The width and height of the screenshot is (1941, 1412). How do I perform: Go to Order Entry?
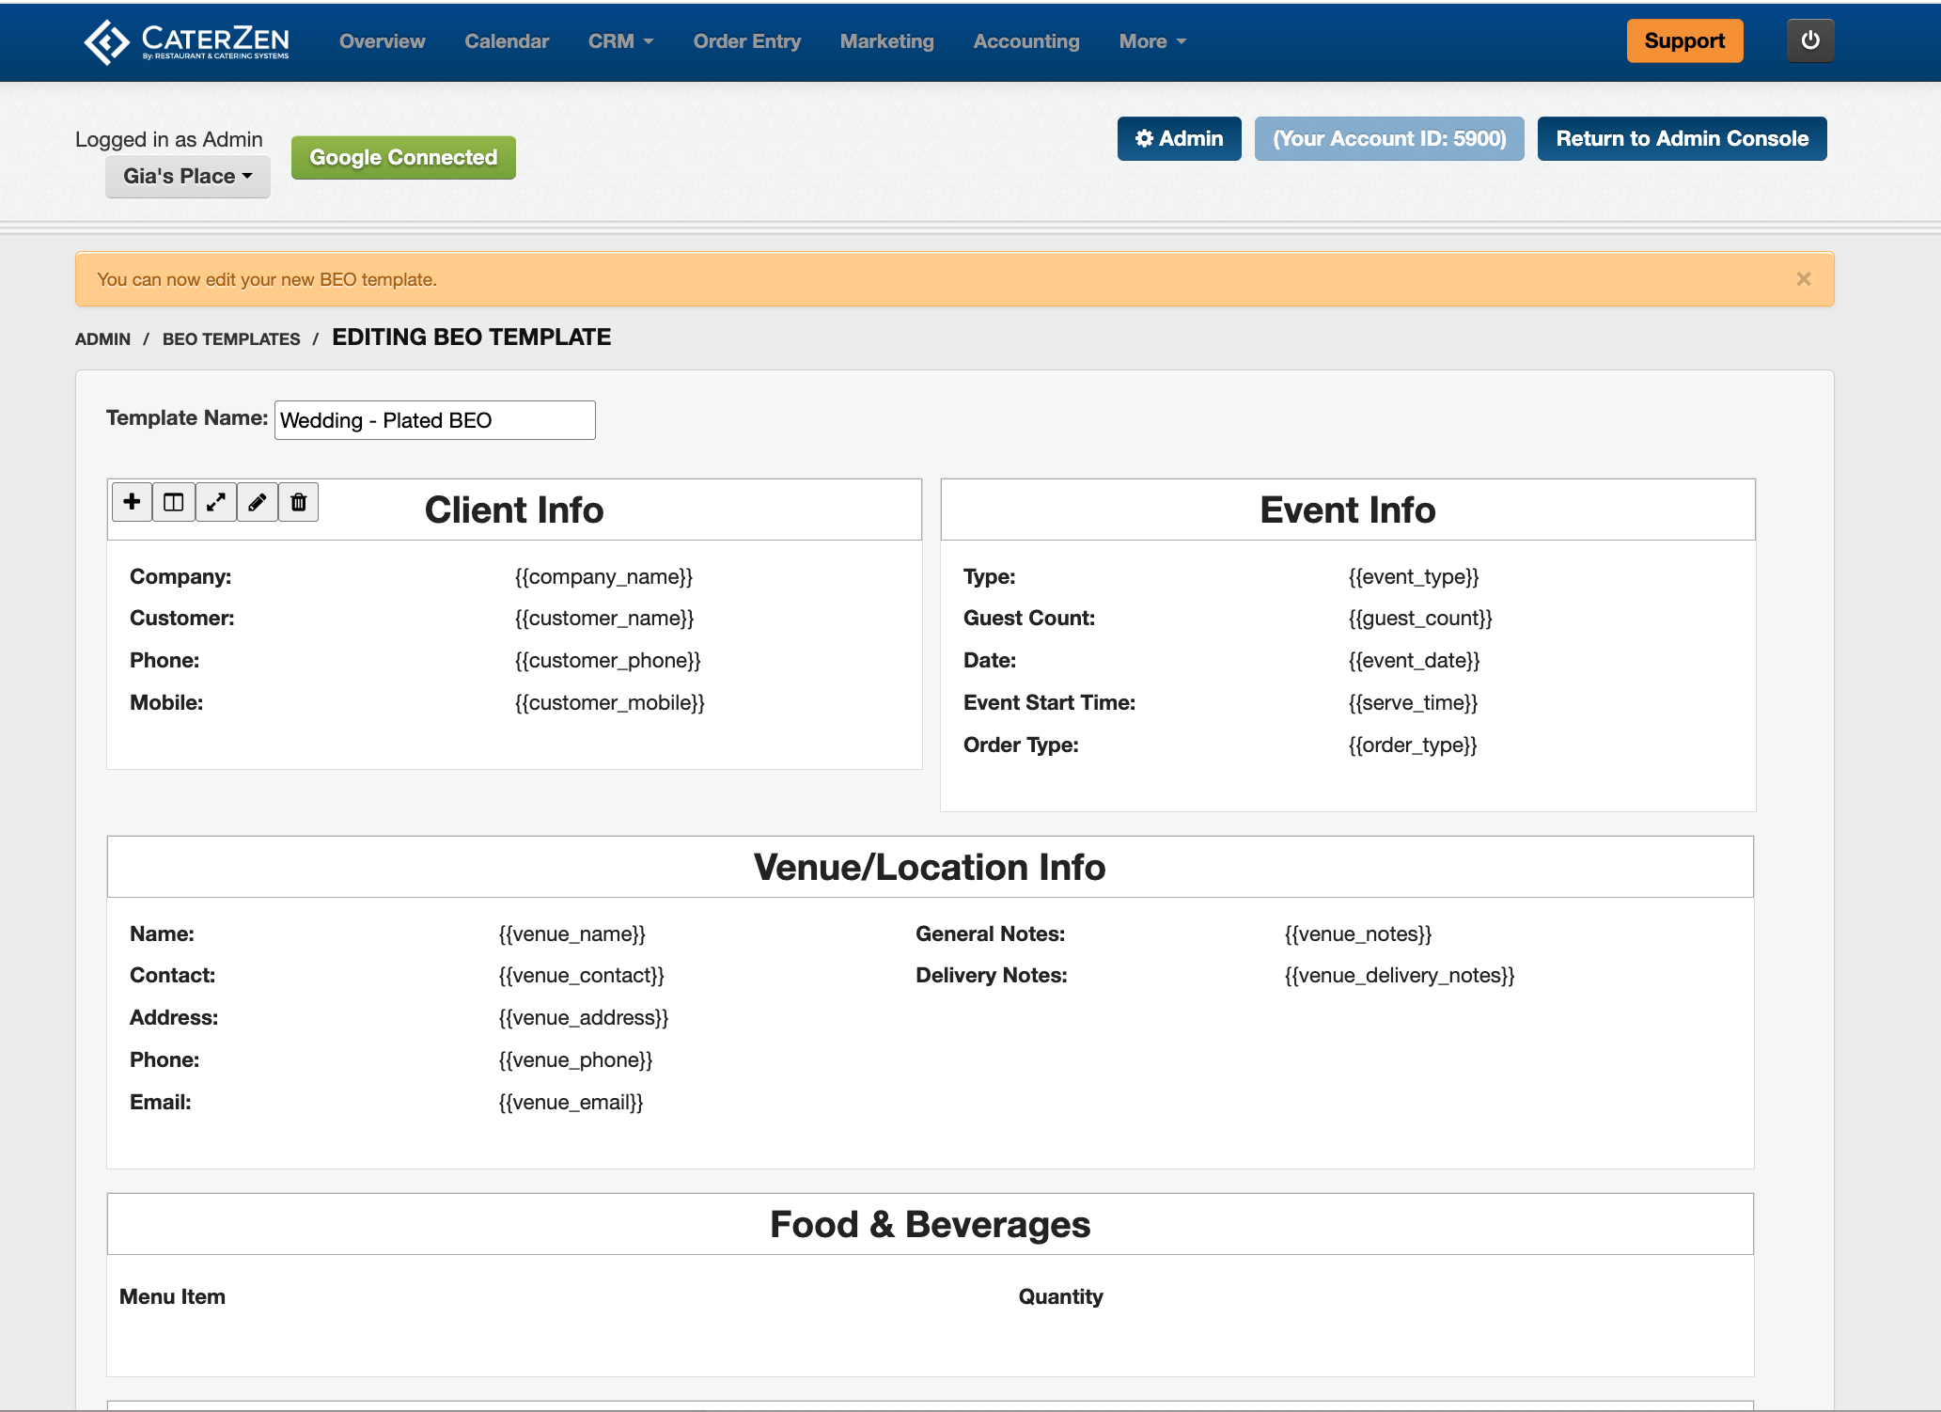(x=746, y=41)
